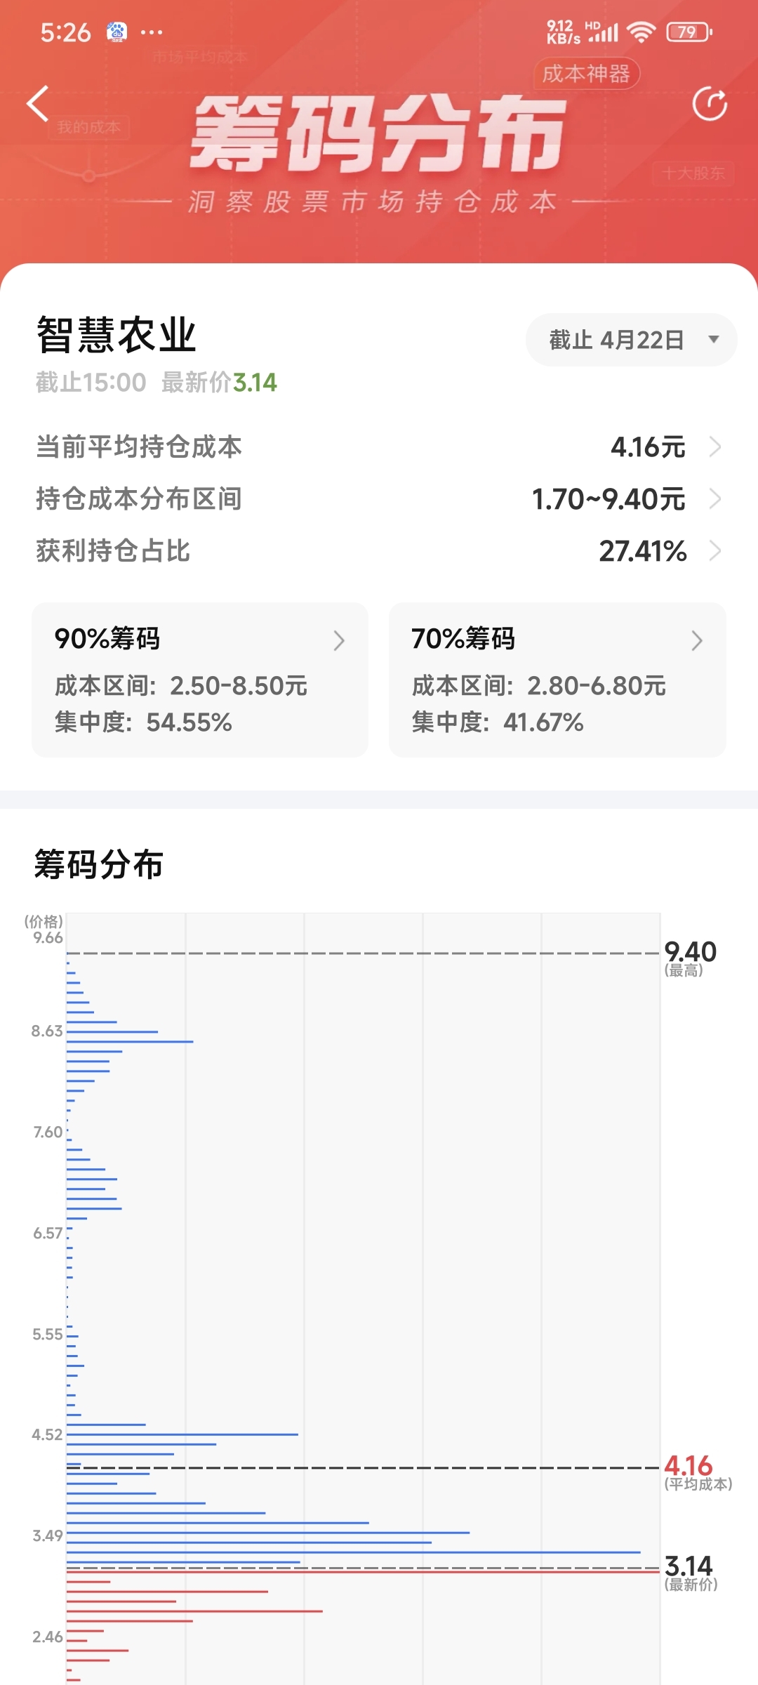Screen dimensions: 758x1685
Task: Tap the battery indicator icon
Action: [689, 32]
